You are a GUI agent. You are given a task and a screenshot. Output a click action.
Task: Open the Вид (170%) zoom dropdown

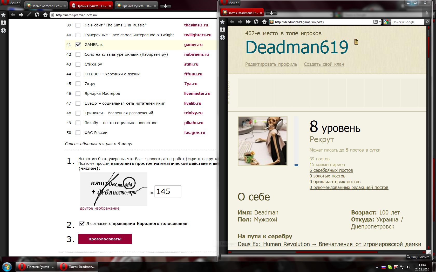(x=418, y=257)
